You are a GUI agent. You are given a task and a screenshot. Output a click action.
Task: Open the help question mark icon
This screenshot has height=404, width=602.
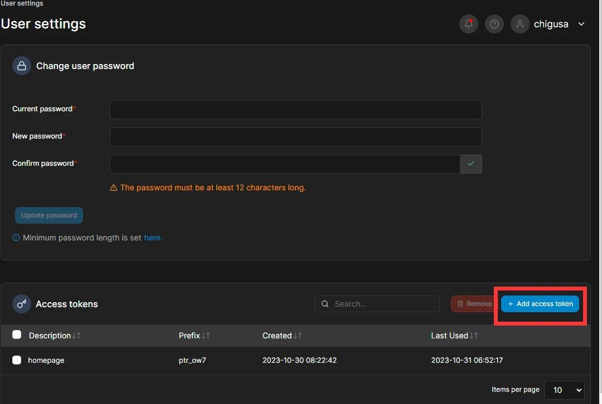(494, 24)
